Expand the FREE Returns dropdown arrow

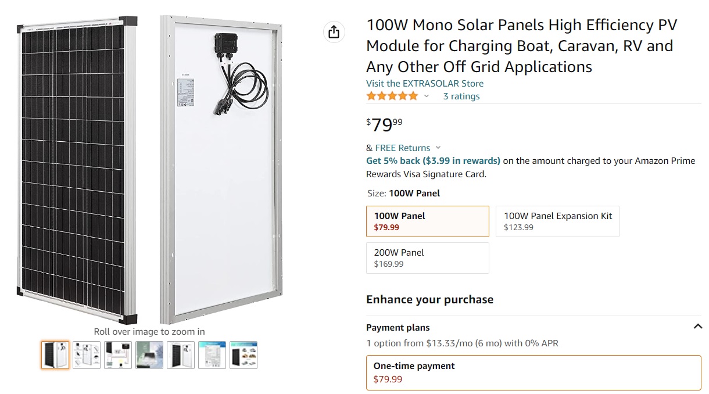[x=438, y=148]
